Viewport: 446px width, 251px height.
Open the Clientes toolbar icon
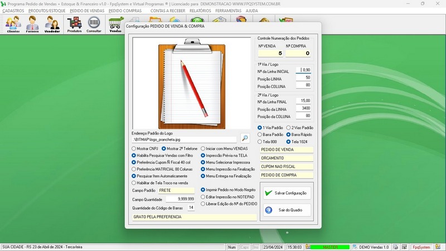point(13,24)
